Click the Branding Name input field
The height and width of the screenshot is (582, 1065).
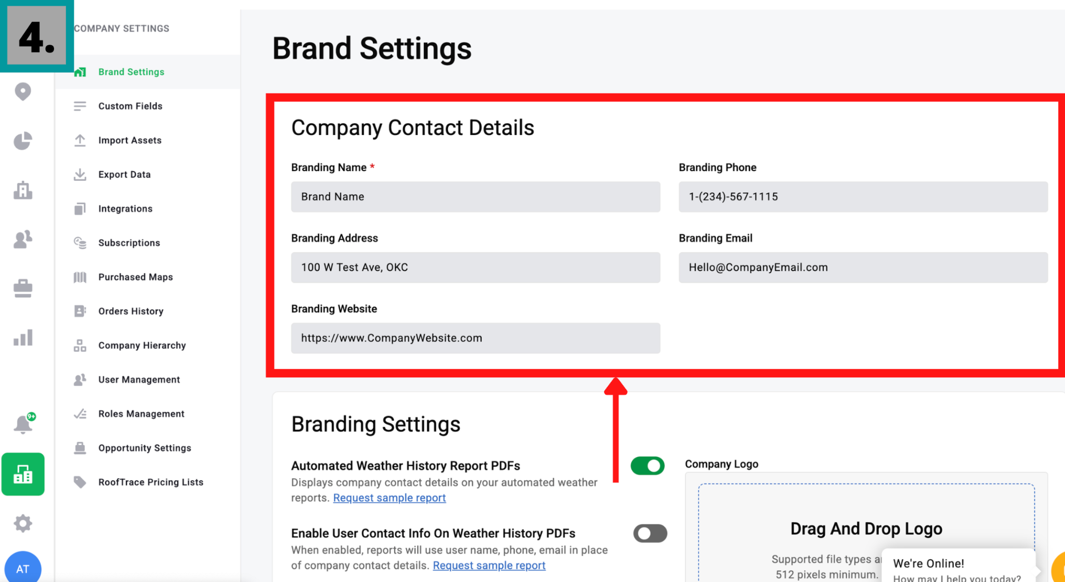pos(475,197)
